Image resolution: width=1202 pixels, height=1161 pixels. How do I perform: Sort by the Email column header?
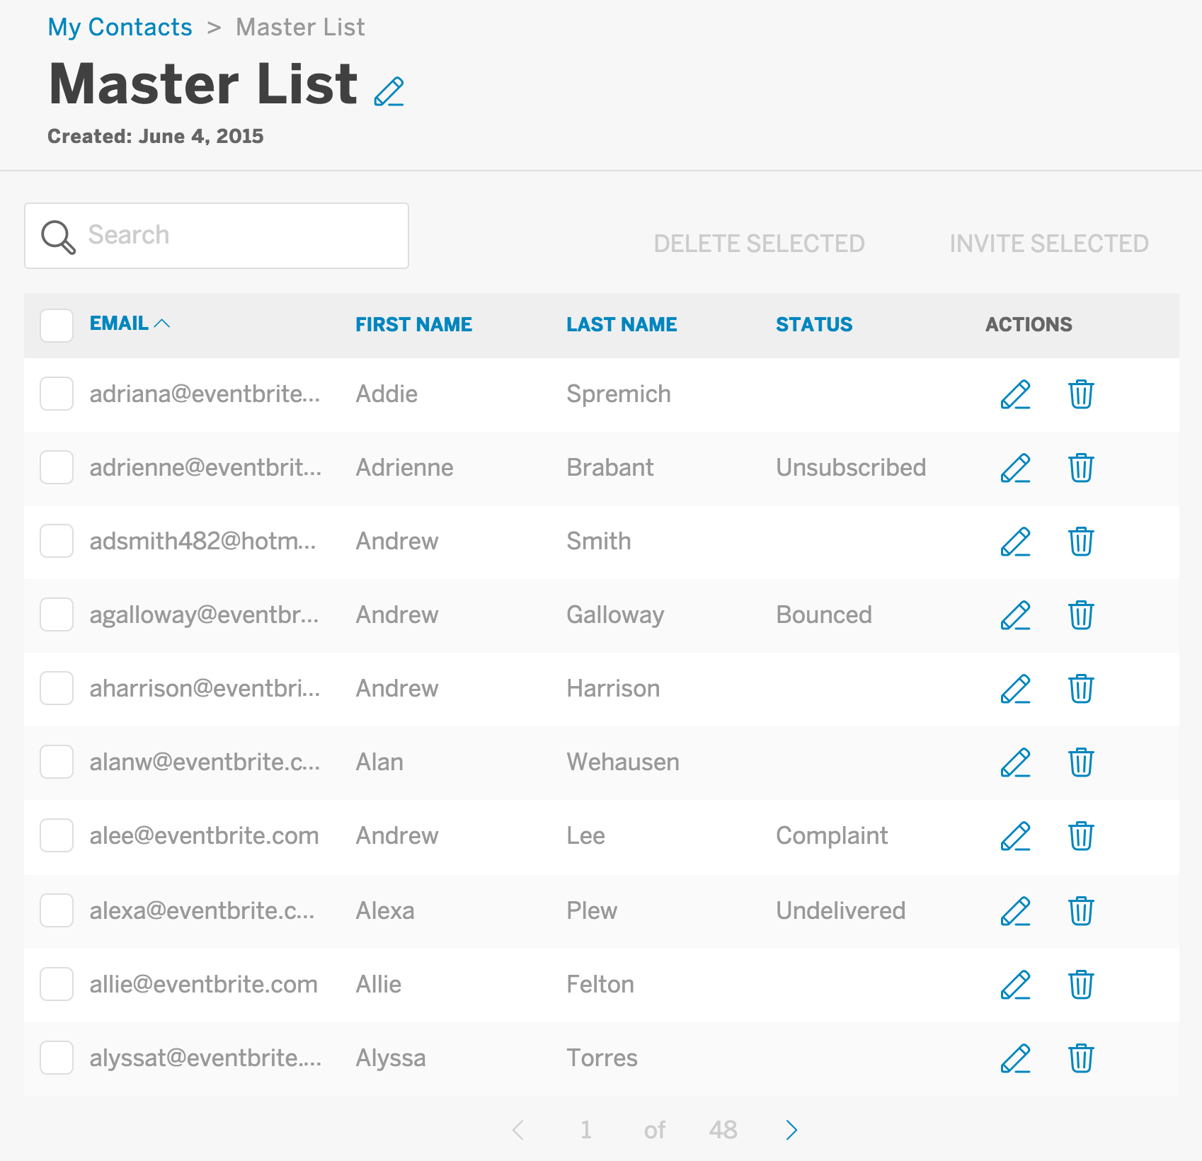(130, 324)
